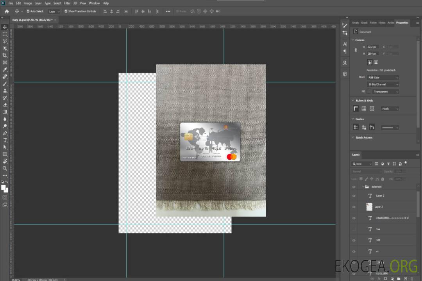The height and width of the screenshot is (281, 422).
Task: Open the 16 Bits/Channel dropdown
Action: tap(383, 84)
